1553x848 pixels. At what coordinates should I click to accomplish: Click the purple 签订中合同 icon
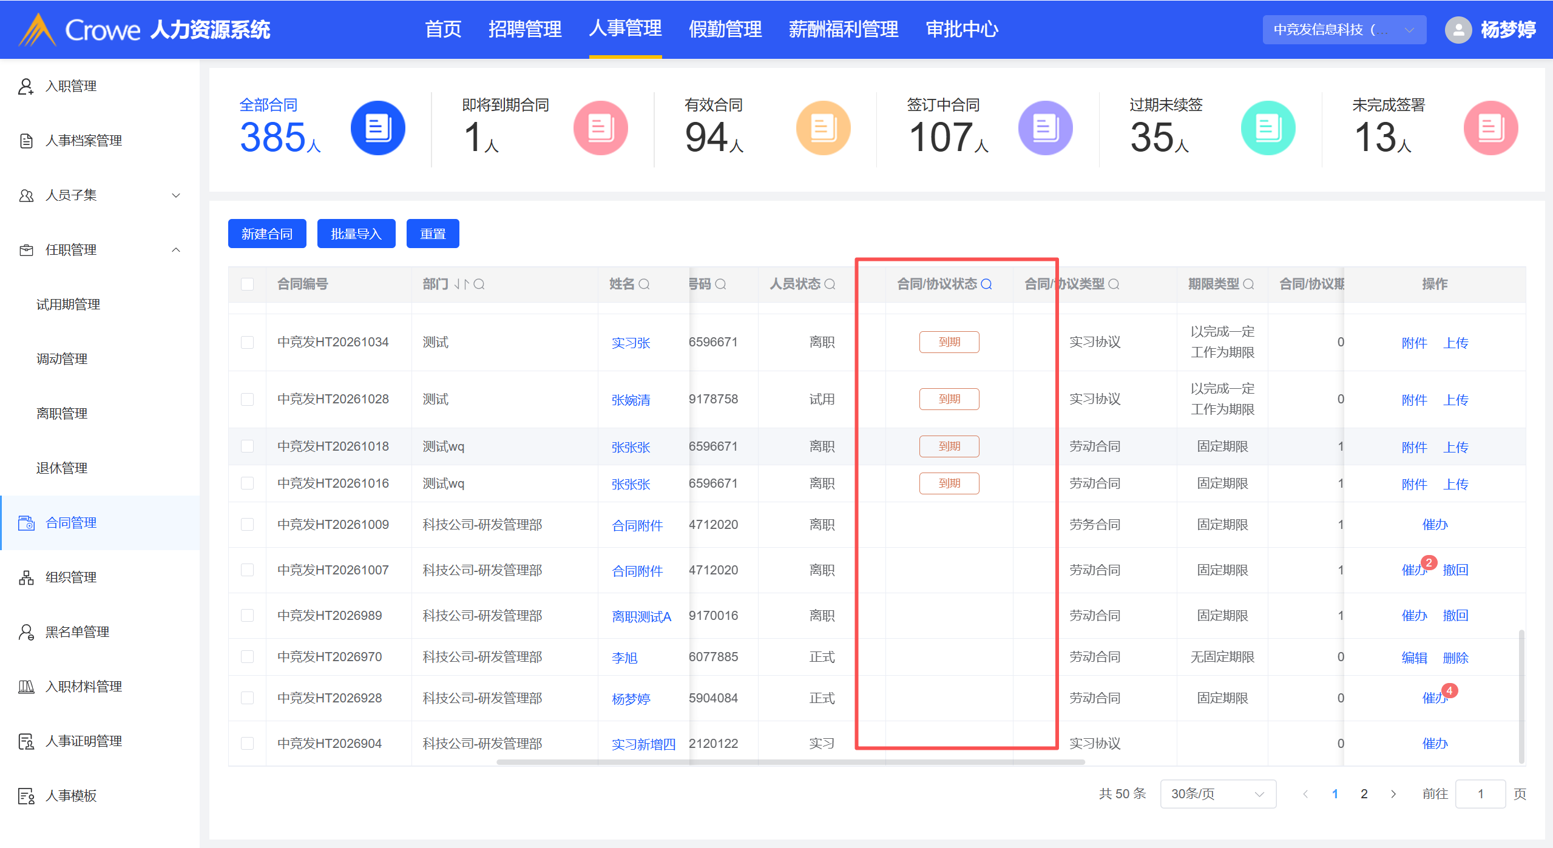(x=1044, y=128)
